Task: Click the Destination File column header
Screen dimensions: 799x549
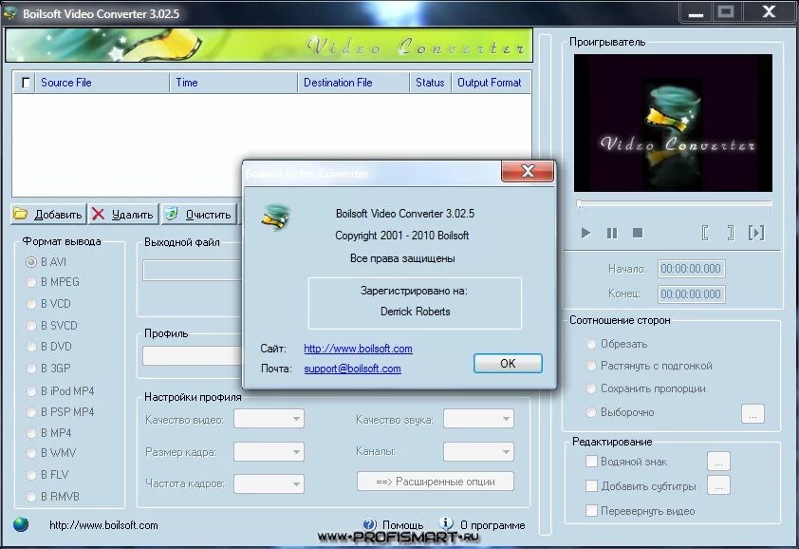Action: tap(354, 83)
